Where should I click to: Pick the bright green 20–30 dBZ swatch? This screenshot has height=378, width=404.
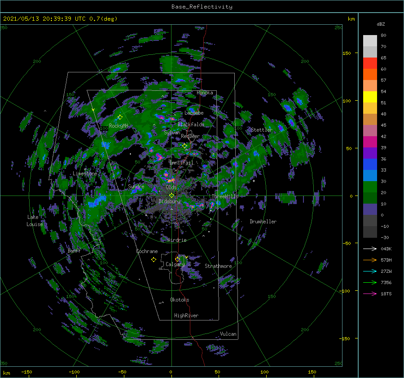click(x=370, y=187)
